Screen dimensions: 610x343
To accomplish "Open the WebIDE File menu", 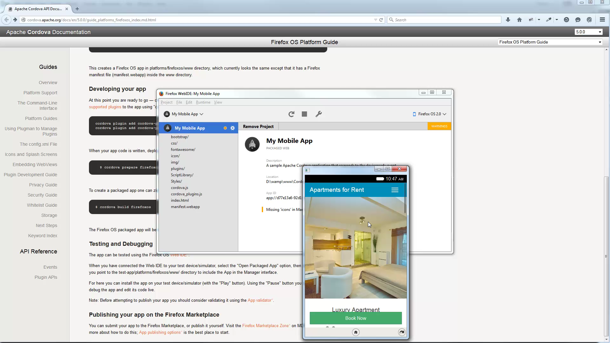I will click(x=179, y=102).
